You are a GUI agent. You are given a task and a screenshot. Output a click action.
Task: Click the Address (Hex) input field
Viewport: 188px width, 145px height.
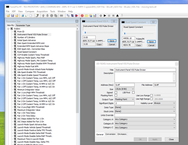[x=125, y=85]
